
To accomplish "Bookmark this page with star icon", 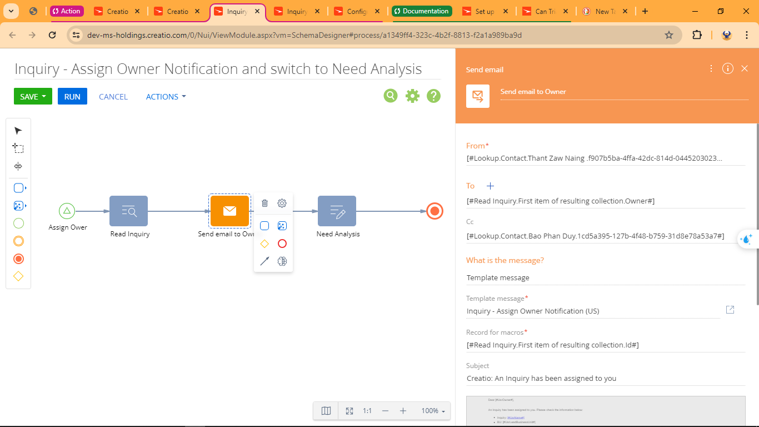I will (x=669, y=35).
